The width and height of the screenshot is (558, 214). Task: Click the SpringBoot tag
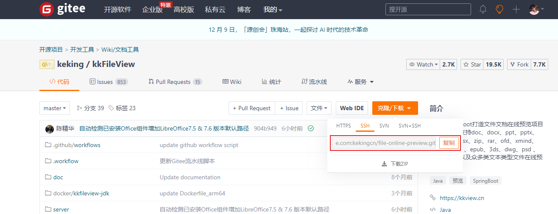click(x=485, y=181)
